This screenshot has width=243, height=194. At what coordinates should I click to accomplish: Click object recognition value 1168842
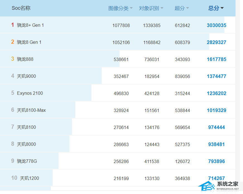tap(152, 42)
